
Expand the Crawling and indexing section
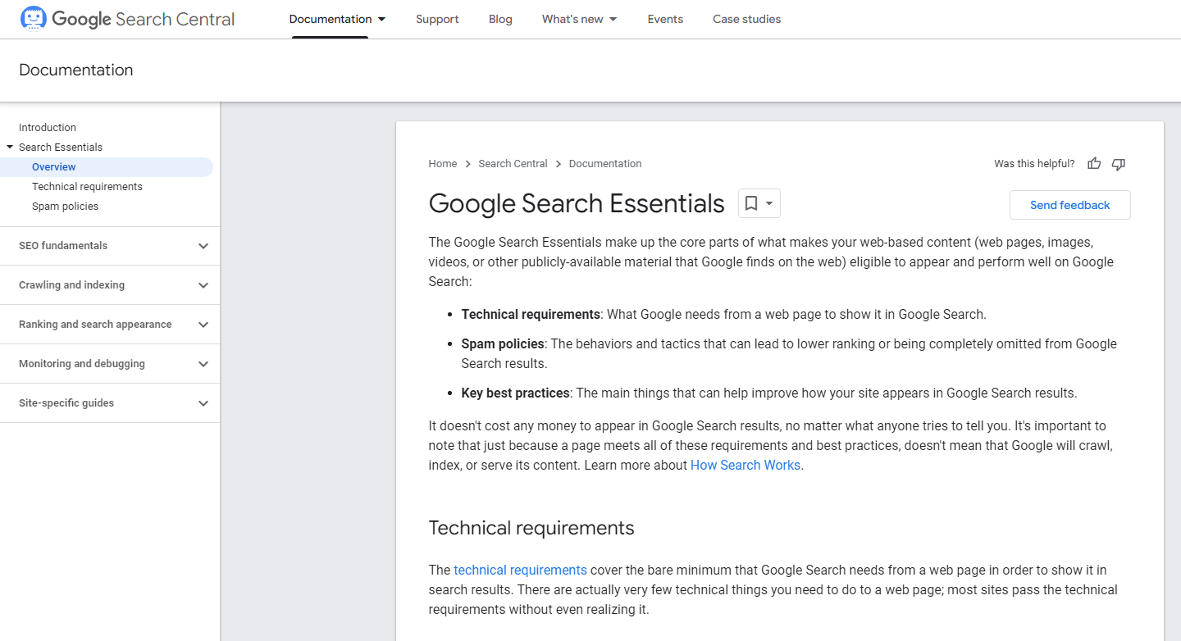point(203,285)
